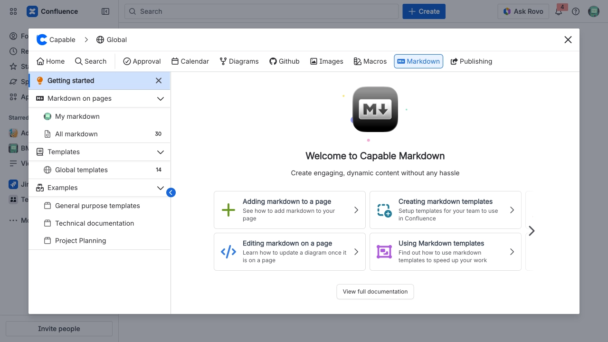Open the help question mark icon
This screenshot has width=608, height=342.
pos(576,11)
